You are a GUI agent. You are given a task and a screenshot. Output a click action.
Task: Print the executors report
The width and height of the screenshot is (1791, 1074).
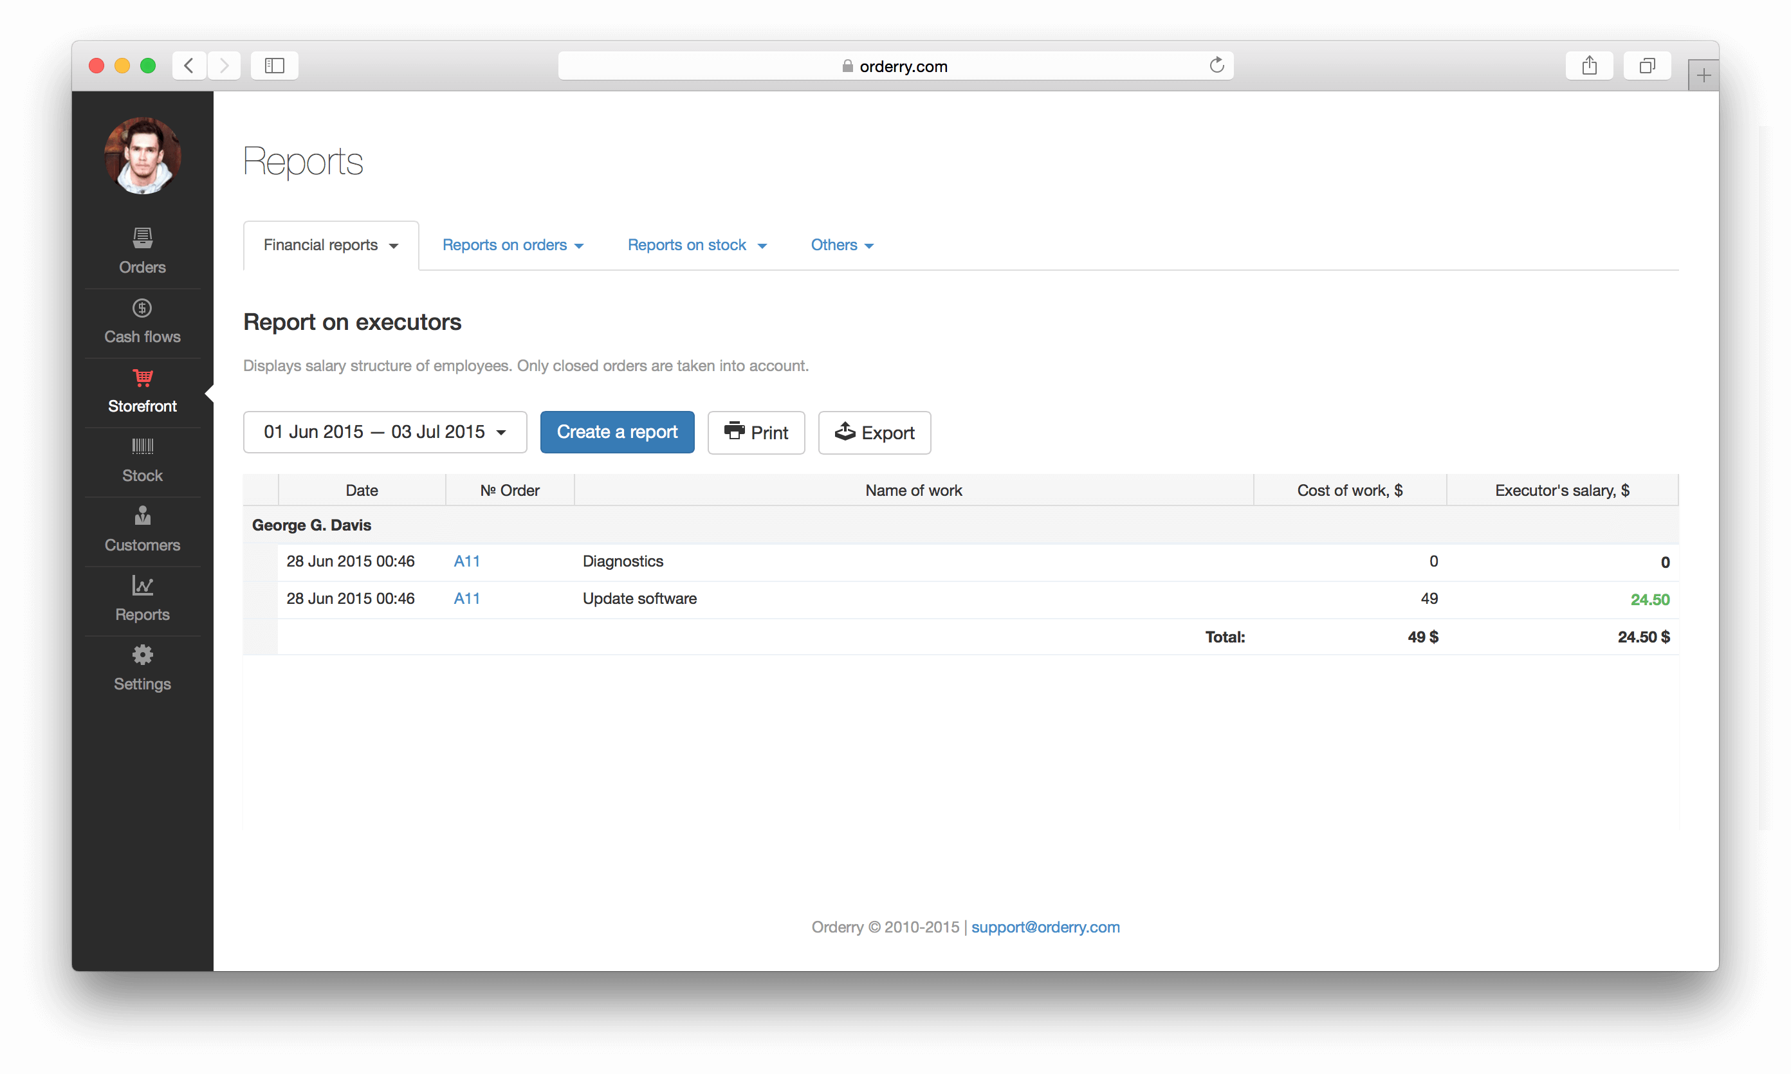[x=756, y=432]
